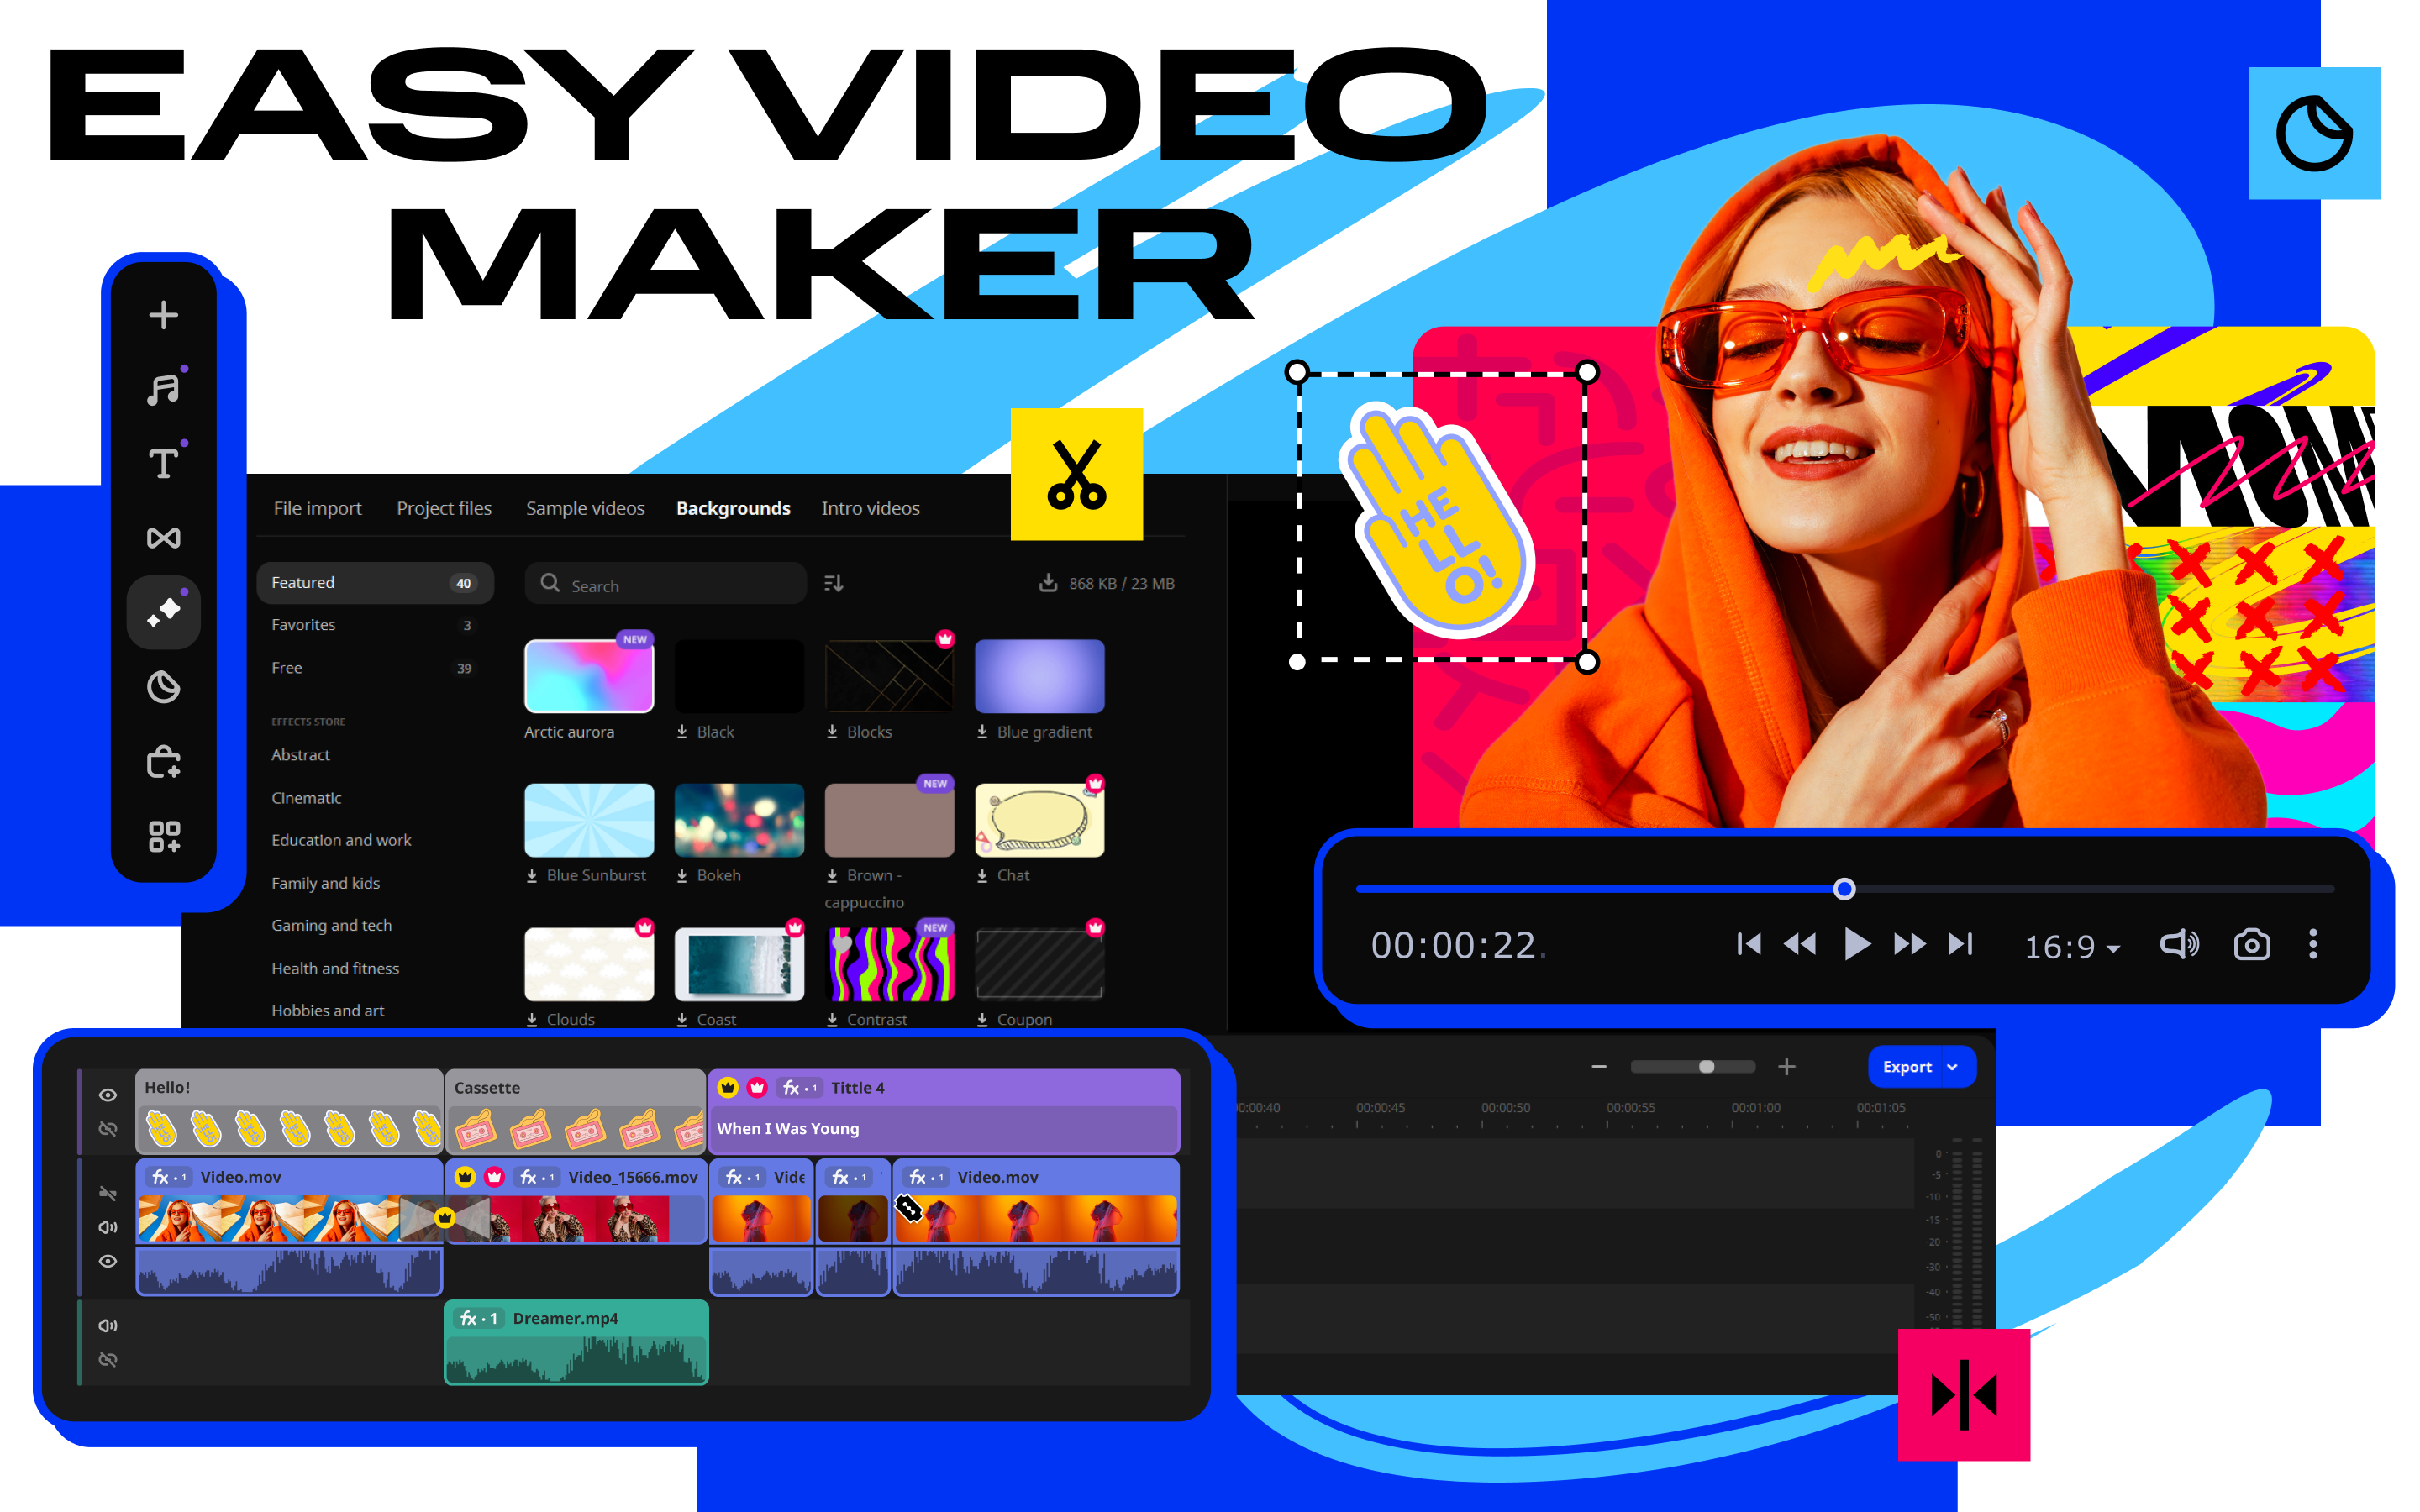Open the Cinematic effects store category
This screenshot has width=2420, height=1512.
tap(306, 798)
